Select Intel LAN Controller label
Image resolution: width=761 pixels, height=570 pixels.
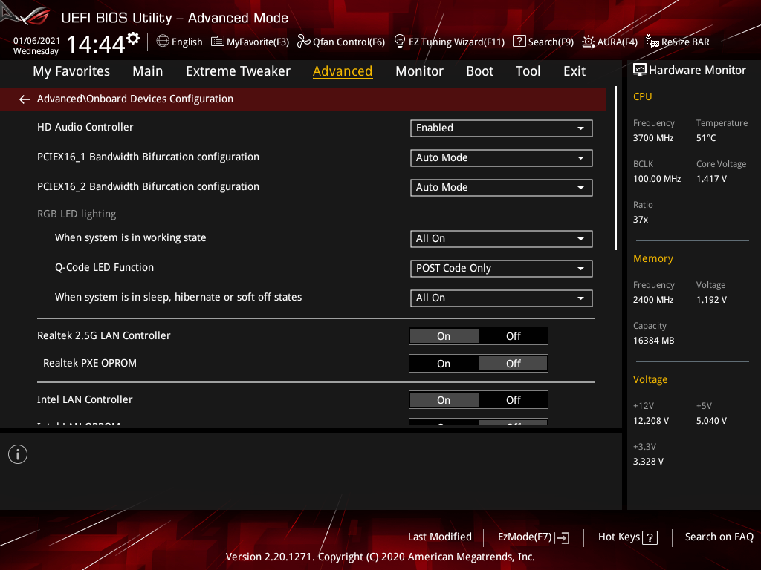85,400
